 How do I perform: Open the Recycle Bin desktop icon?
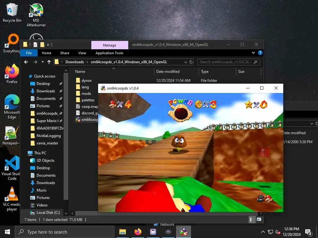(x=12, y=12)
